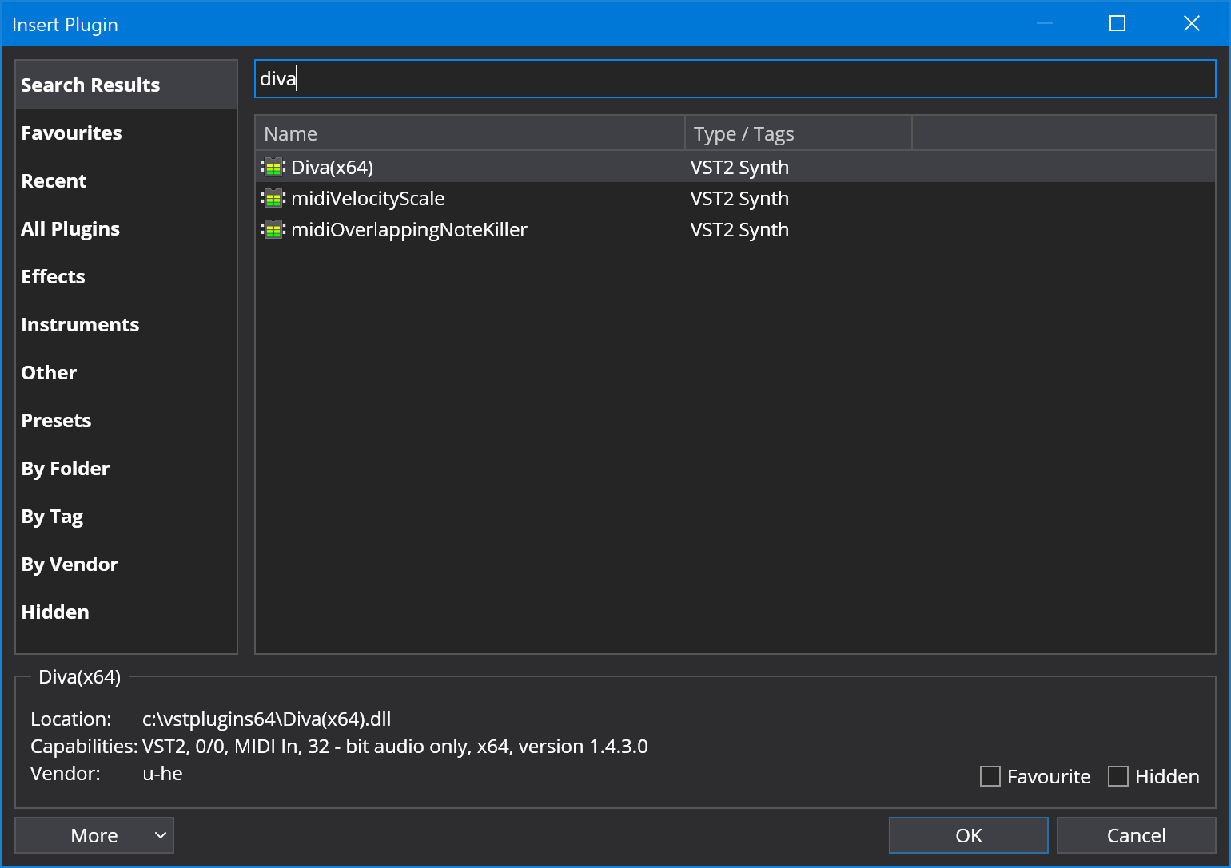This screenshot has width=1231, height=868.
Task: Click the search field containing diva
Action: [x=735, y=78]
